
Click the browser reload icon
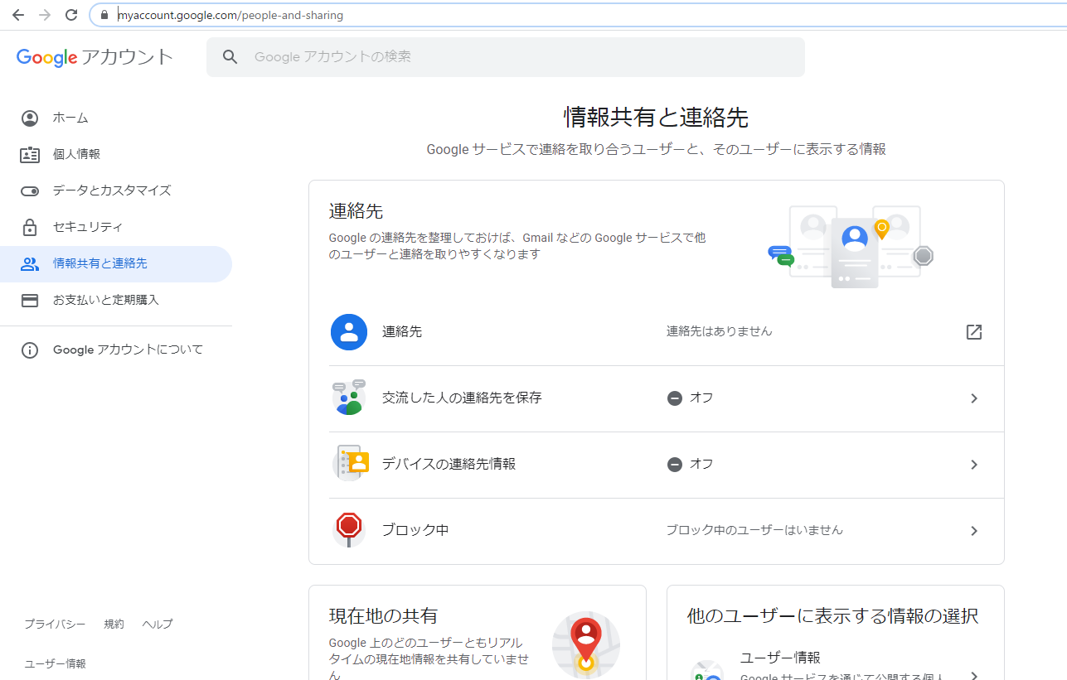[71, 15]
